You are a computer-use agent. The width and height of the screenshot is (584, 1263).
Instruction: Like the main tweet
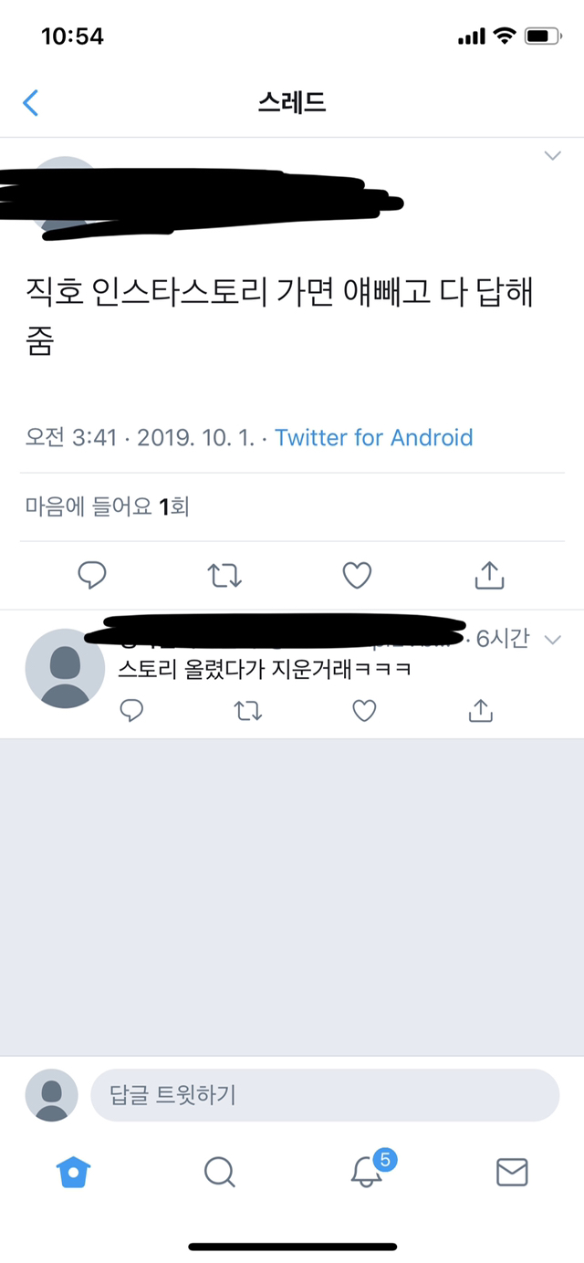click(x=357, y=575)
